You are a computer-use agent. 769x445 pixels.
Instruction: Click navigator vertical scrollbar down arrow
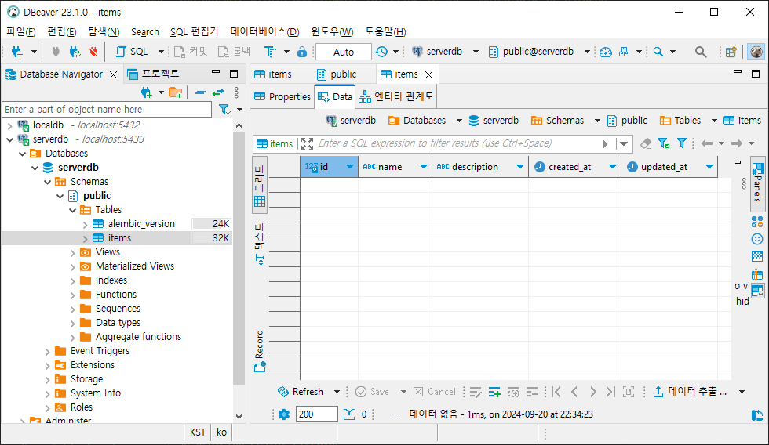point(239,417)
